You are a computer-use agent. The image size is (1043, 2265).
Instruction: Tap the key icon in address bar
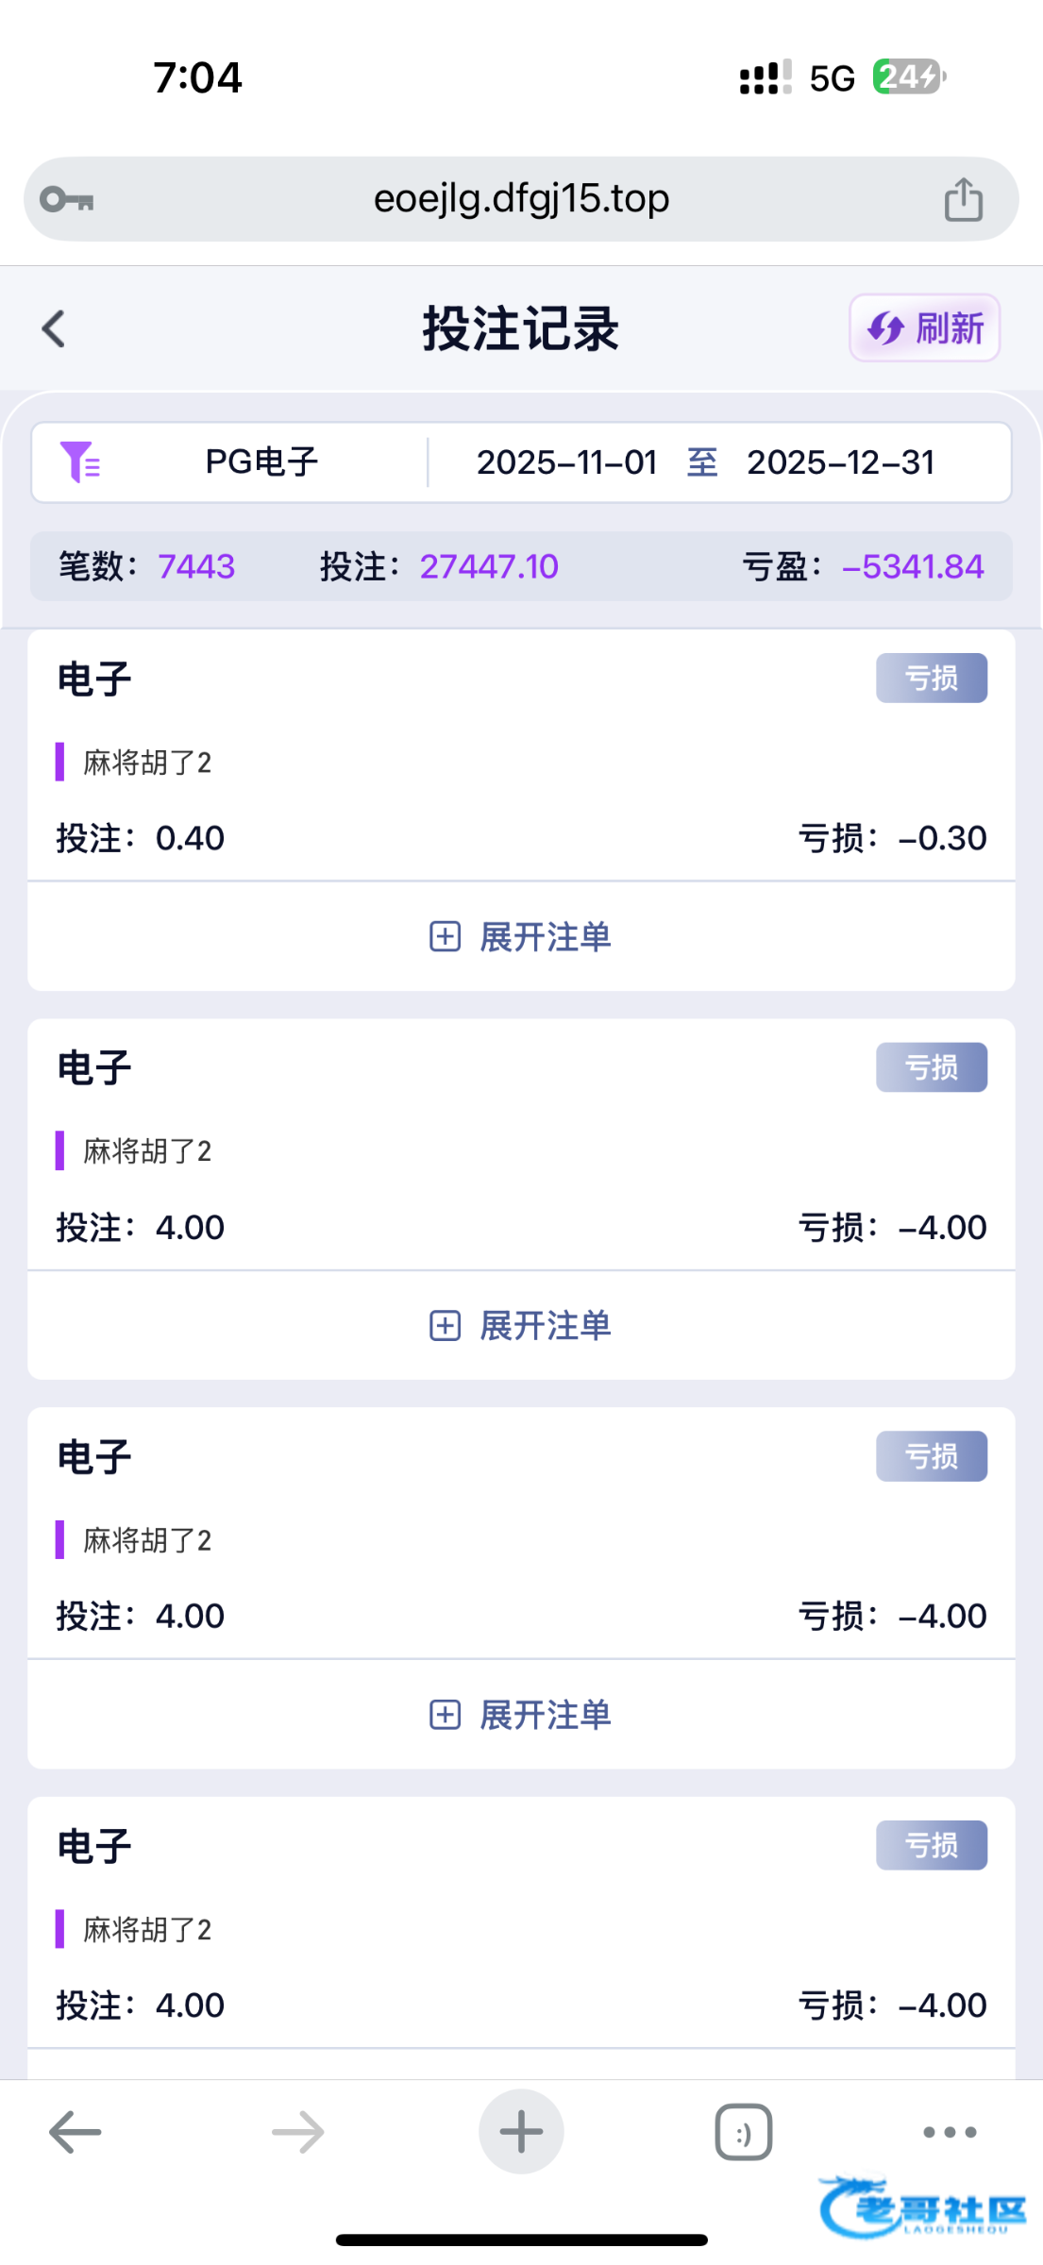(x=67, y=199)
